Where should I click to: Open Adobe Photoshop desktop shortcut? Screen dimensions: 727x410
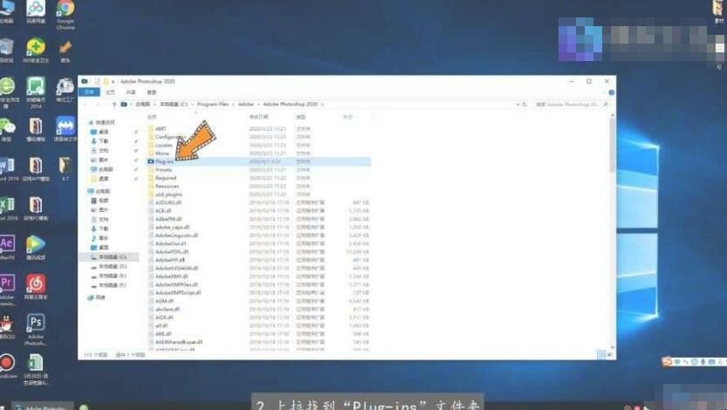pyautogui.click(x=36, y=329)
